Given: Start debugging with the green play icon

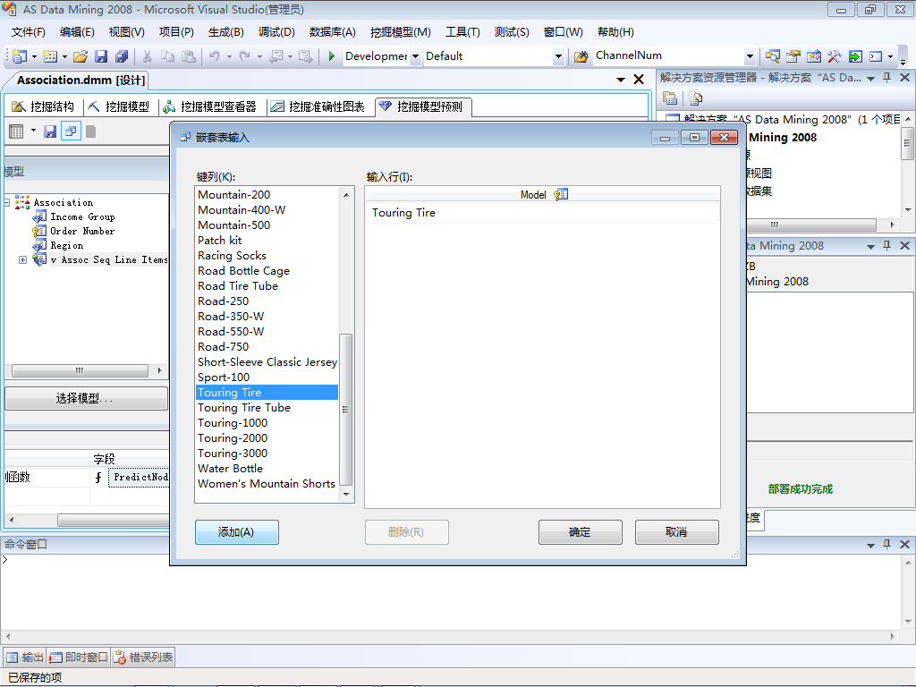Looking at the screenshot, I should (331, 56).
